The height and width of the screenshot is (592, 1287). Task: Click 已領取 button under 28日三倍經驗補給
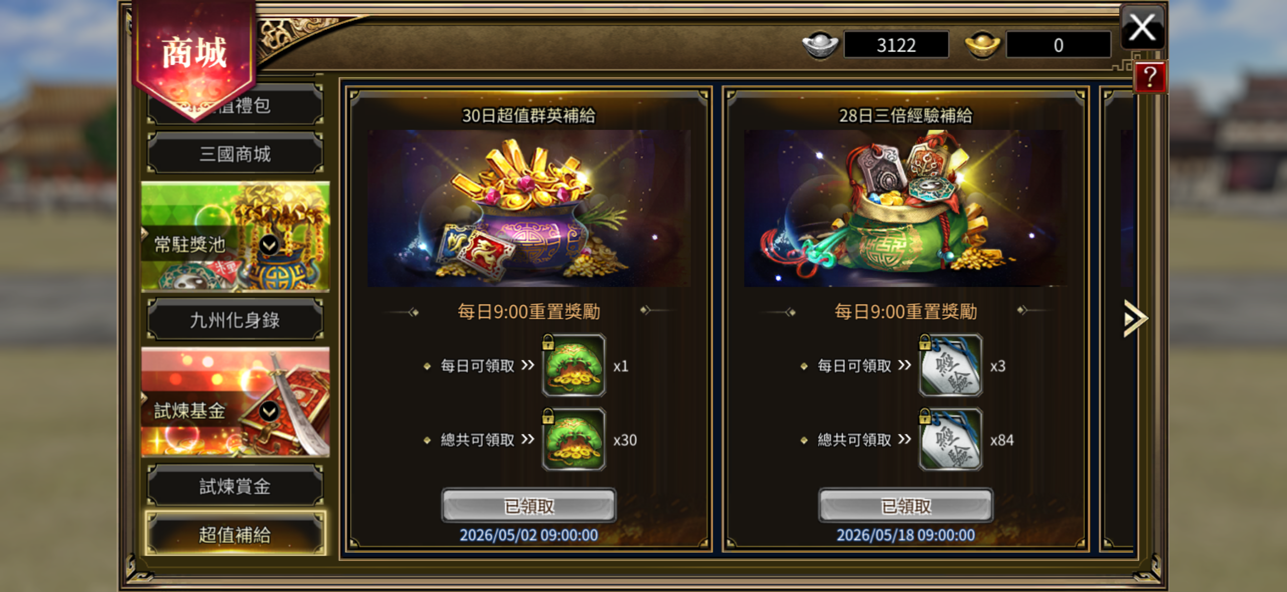coord(905,506)
